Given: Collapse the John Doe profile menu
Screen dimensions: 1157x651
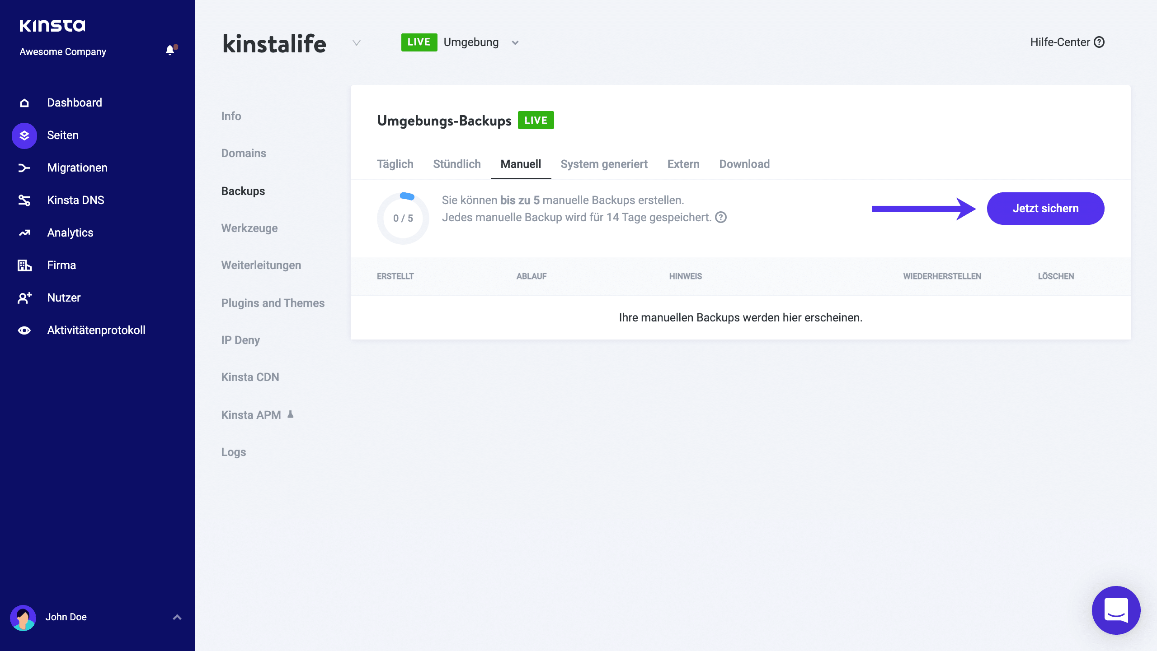Looking at the screenshot, I should tap(176, 617).
